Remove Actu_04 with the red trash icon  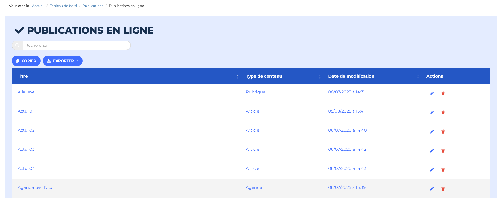(443, 170)
